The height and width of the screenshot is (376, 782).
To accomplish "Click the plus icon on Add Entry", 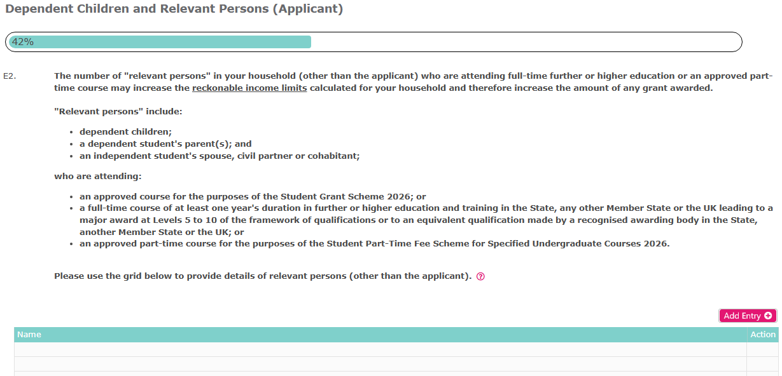I will [x=769, y=316].
